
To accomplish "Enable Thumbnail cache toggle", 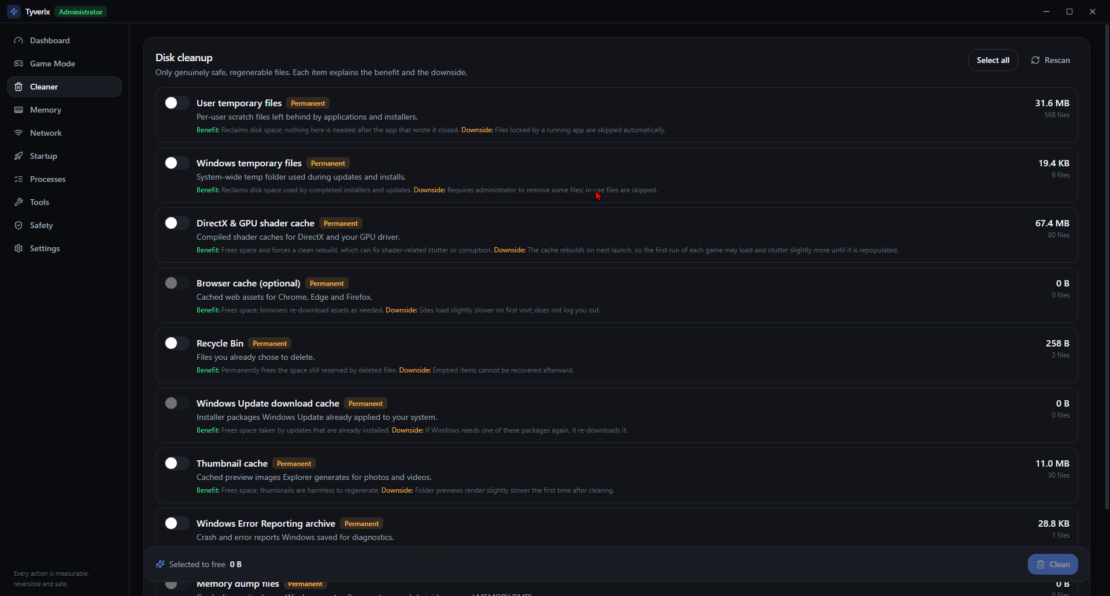I will coord(176,463).
